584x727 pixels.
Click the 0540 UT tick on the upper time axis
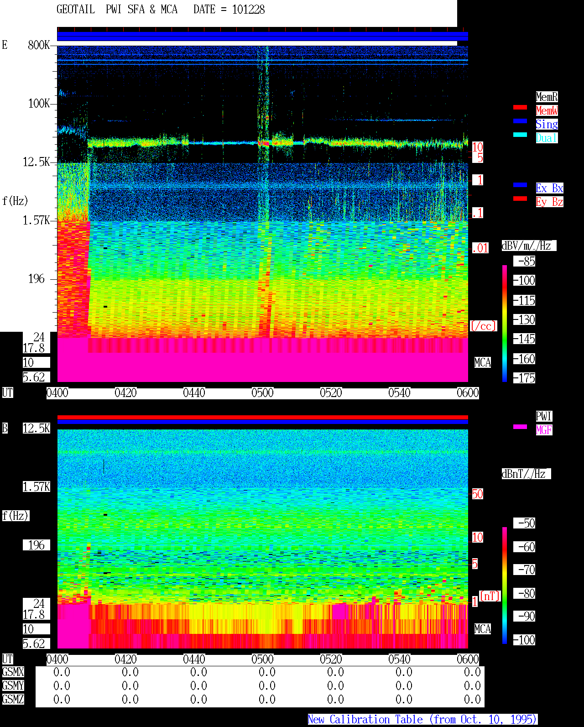399,392
